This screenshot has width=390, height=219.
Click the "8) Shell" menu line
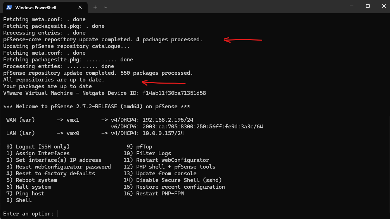point(19,200)
